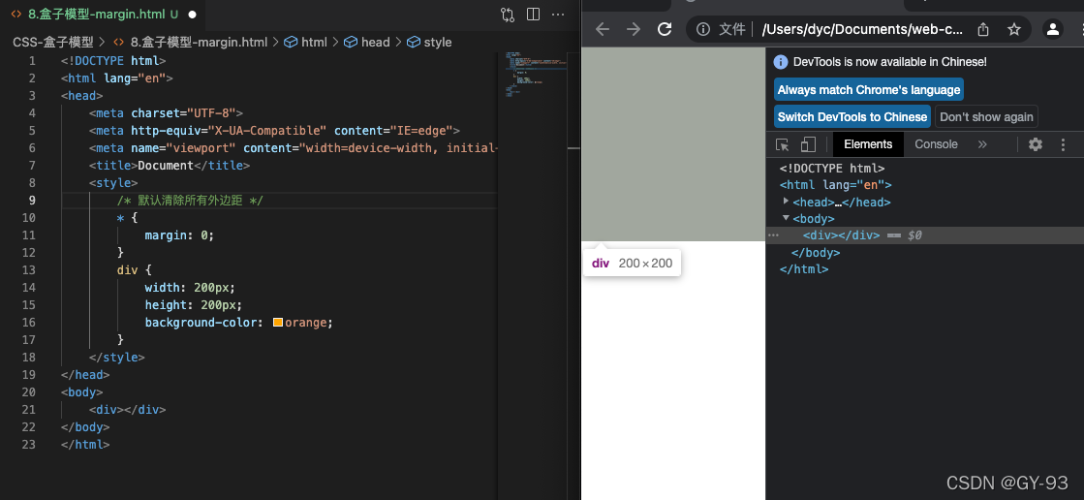
Task: Click the Document title text on line 7
Action: tap(166, 166)
